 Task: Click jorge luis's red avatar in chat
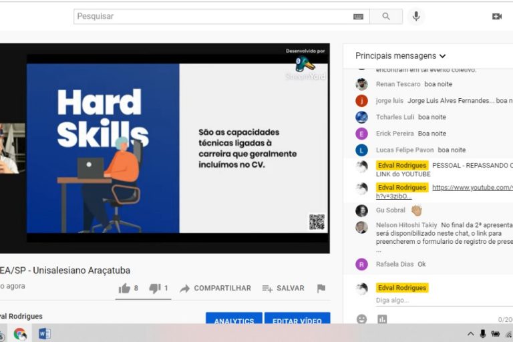[361, 101]
